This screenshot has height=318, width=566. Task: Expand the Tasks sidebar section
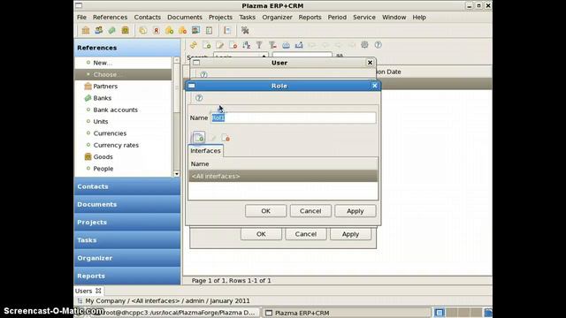click(127, 239)
